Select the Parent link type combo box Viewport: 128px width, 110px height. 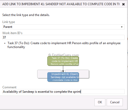pos(63,27)
